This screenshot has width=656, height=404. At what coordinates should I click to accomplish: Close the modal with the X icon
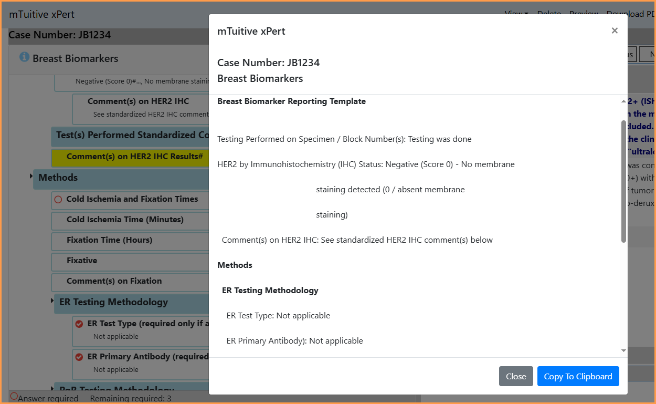click(x=615, y=30)
